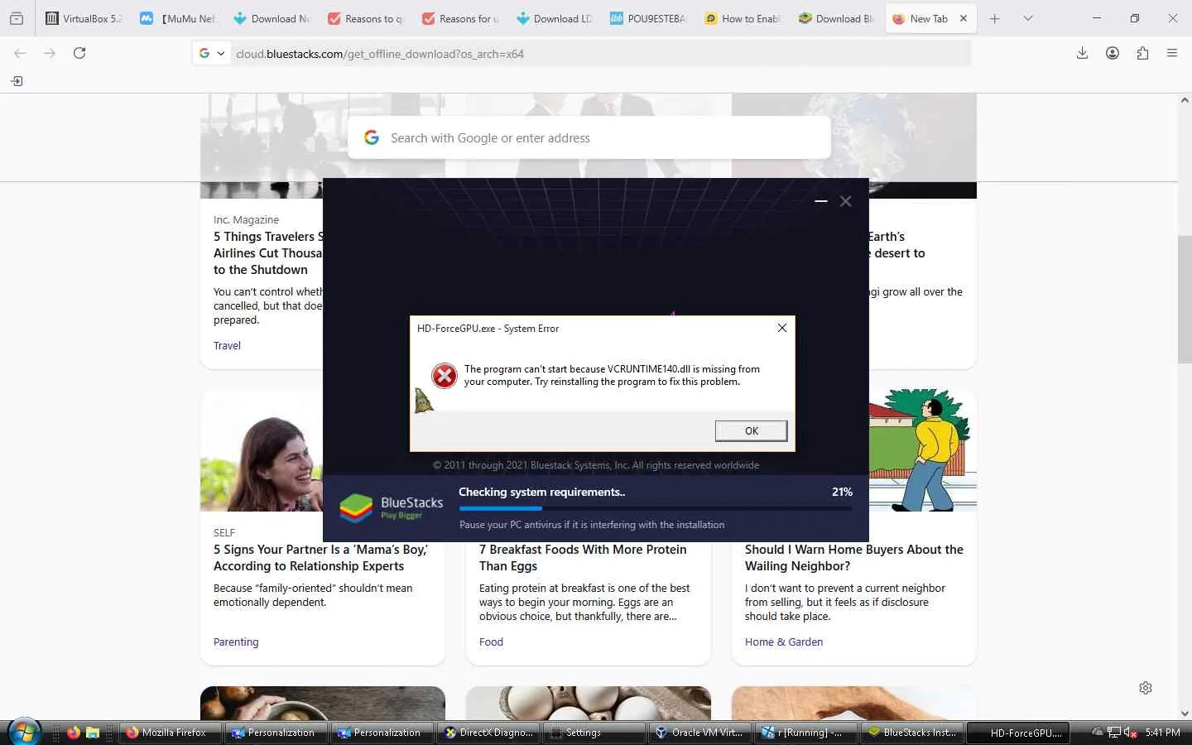Click the volume icon in system tray
This screenshot has width=1192, height=745.
pos(1131,733)
